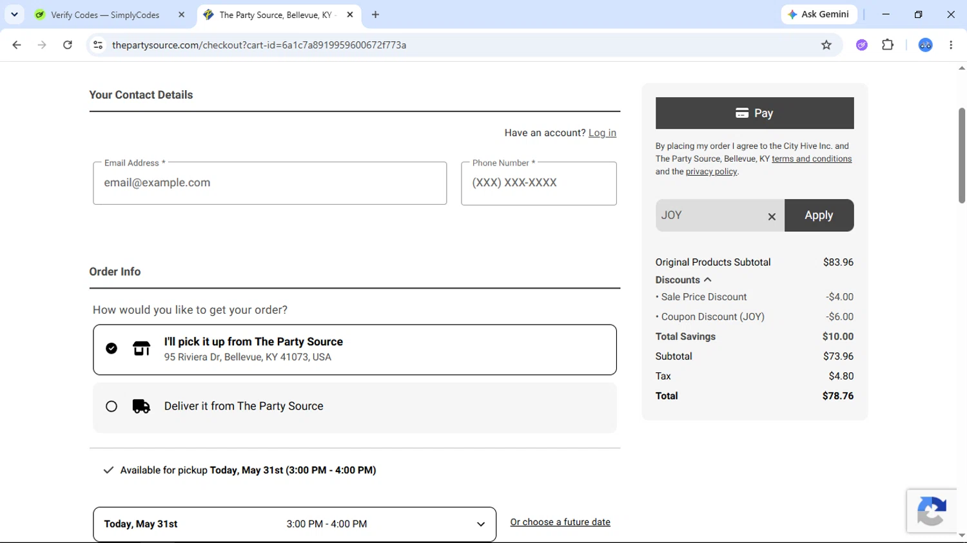
Task: Close The Party Source tab
Action: tap(350, 15)
